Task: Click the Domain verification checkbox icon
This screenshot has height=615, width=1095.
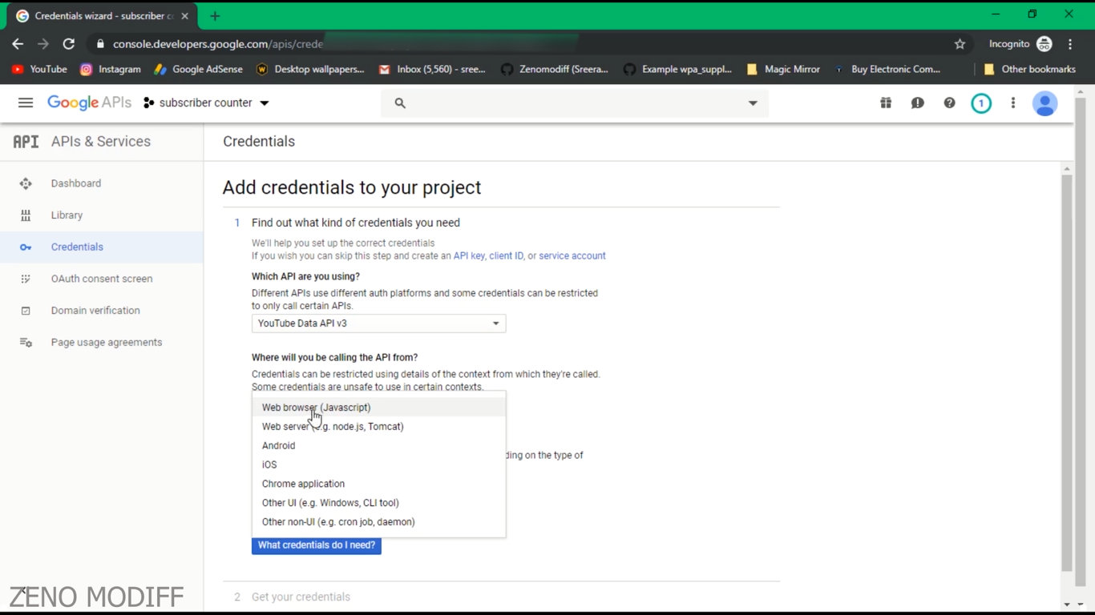Action: tap(26, 311)
